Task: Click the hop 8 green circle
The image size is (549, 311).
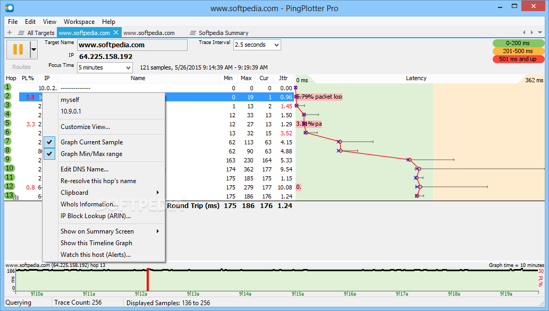Action: click(x=7, y=150)
